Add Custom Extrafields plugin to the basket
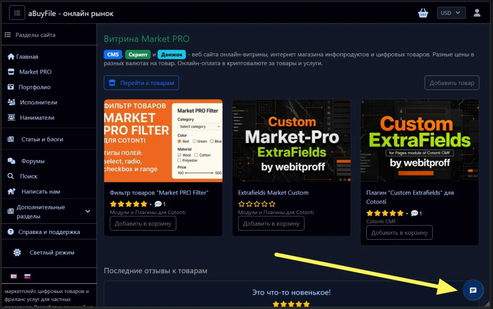The width and height of the screenshot is (493, 309). (399, 233)
